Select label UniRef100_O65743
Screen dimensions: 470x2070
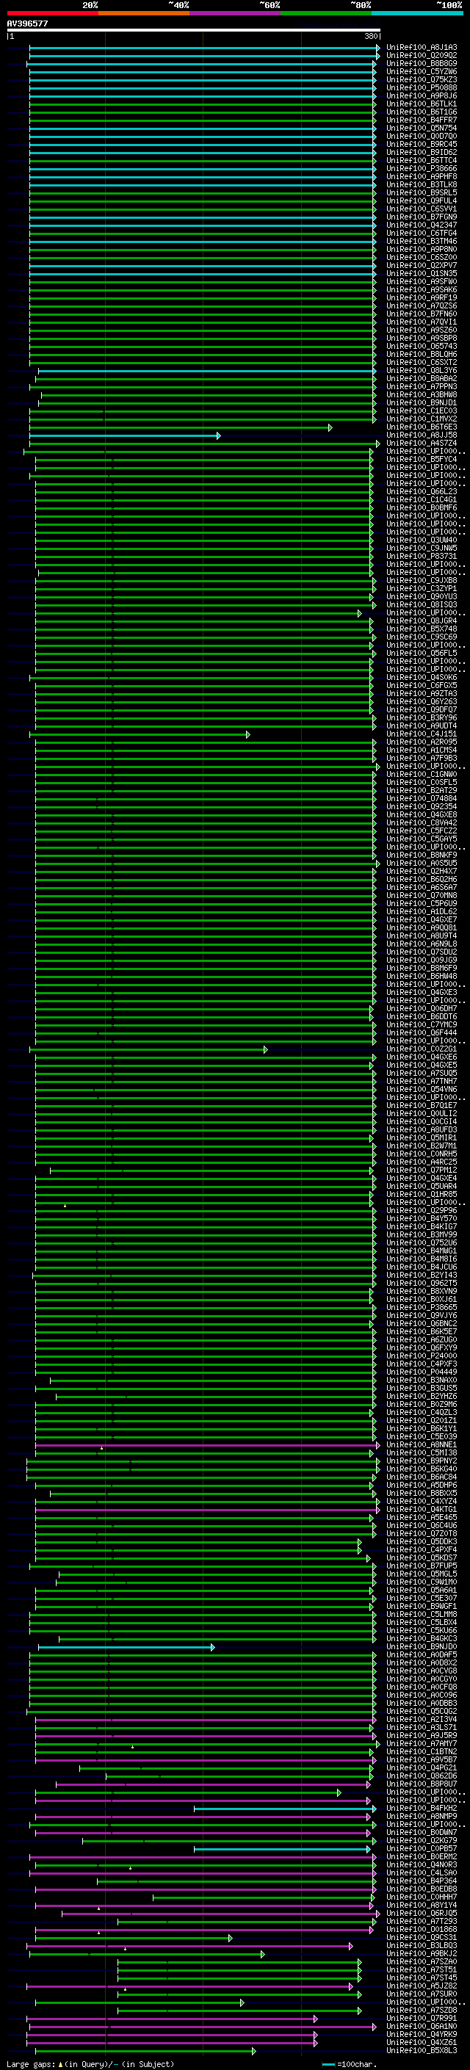(422, 346)
